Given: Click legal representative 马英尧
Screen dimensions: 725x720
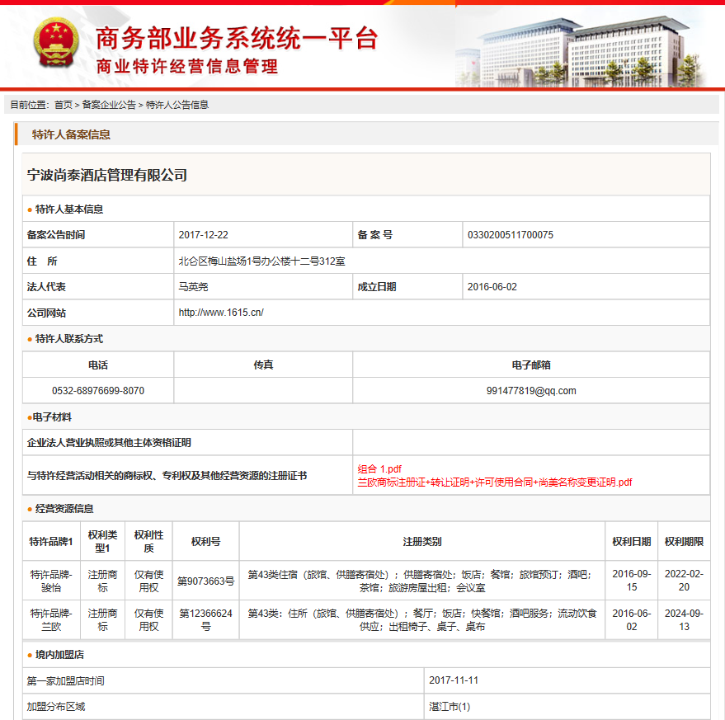Looking at the screenshot, I should click(x=193, y=287).
